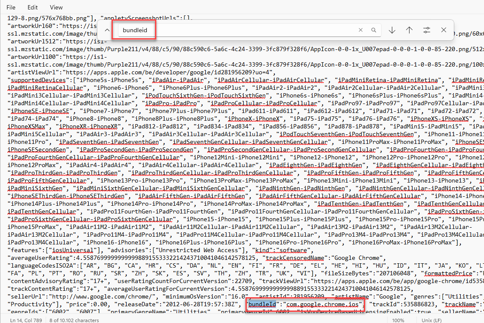Click the 'bundleid' search field
The height and width of the screenshot is (323, 484).
[x=237, y=30]
